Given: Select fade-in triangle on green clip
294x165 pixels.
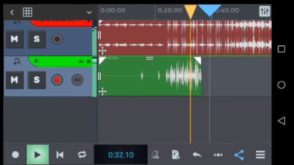Looking at the screenshot, I should [x=102, y=60].
